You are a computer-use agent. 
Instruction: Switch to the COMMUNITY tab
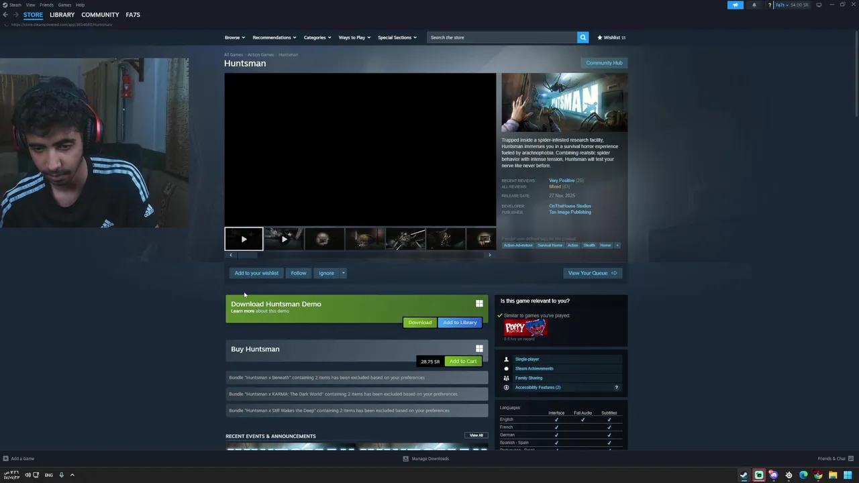point(100,15)
